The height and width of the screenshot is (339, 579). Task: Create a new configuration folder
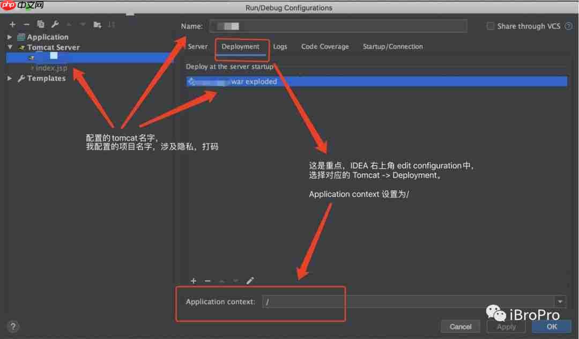point(98,24)
